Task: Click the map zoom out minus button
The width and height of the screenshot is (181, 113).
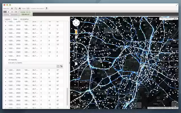Action: [76, 64]
